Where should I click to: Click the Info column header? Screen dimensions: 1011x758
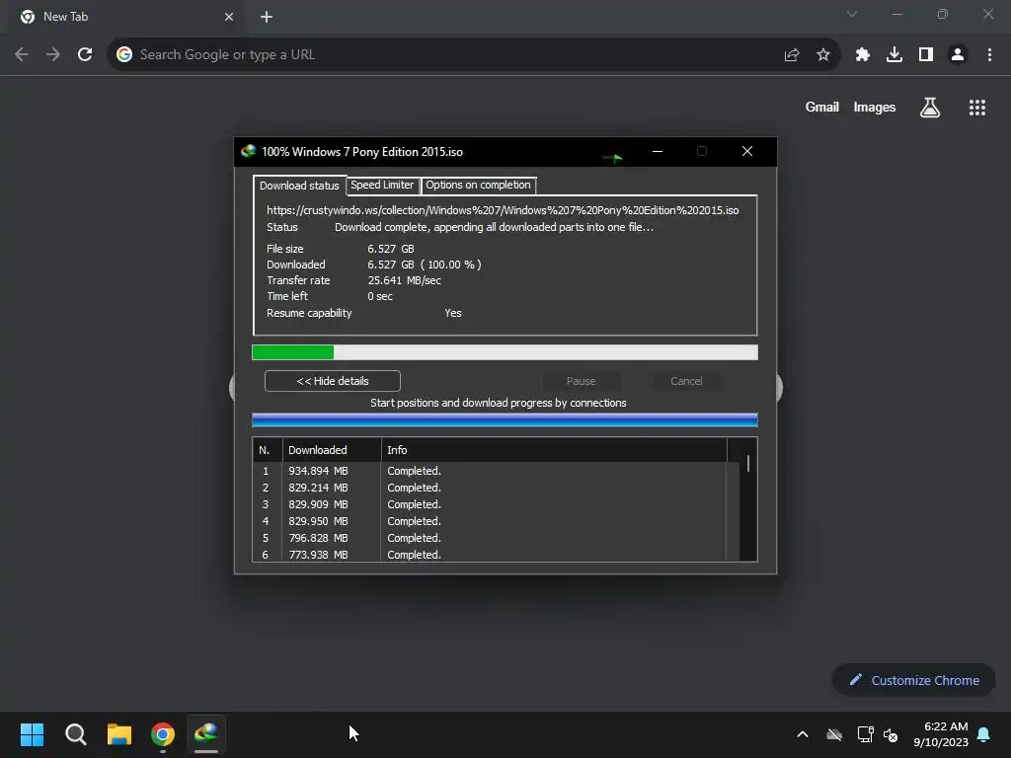click(x=554, y=450)
